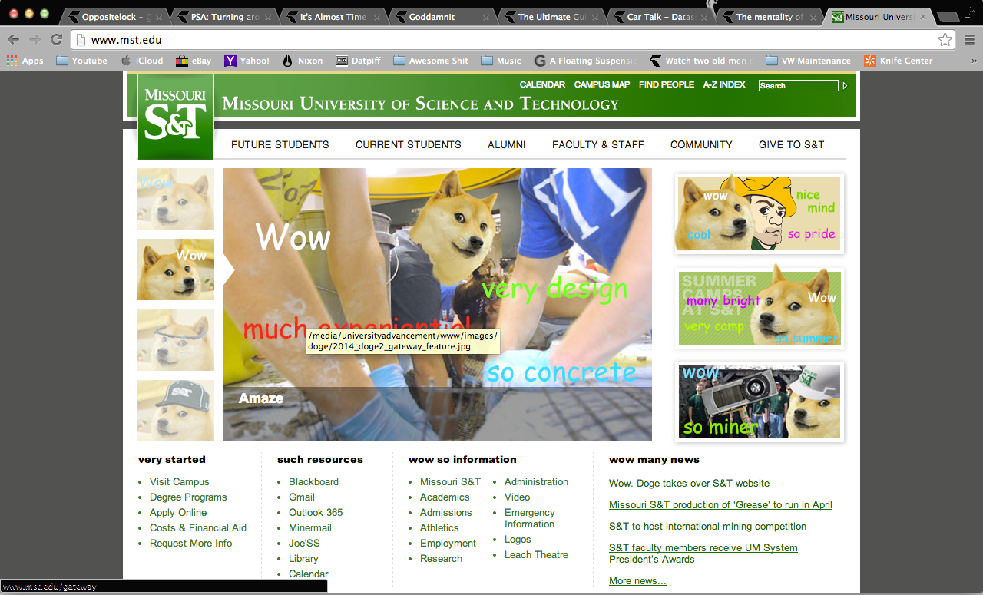Switch to PSA: Turning tab
This screenshot has width=983, height=595.
pyautogui.click(x=224, y=17)
